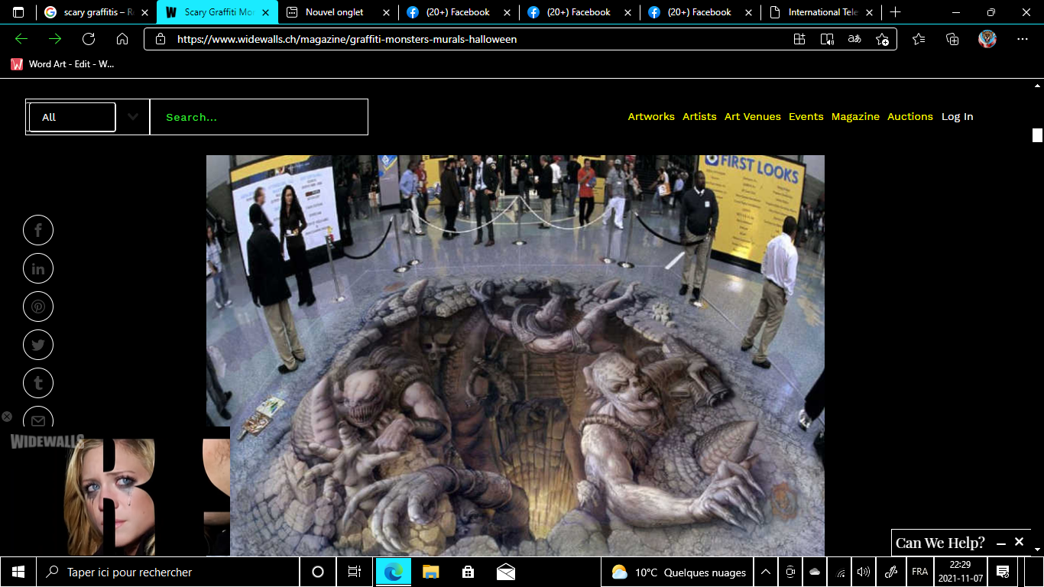Open File Explorer from the taskbar
The height and width of the screenshot is (587, 1044).
[x=431, y=572]
